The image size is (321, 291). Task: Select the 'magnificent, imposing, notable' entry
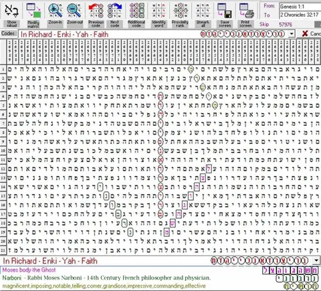104,286
